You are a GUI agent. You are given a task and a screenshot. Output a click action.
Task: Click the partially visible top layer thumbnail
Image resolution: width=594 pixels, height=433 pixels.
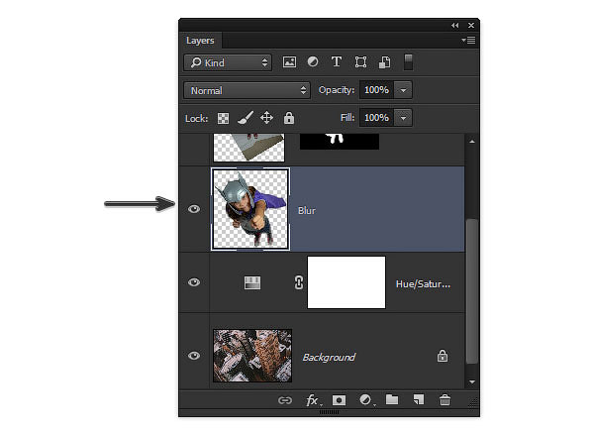(x=248, y=148)
